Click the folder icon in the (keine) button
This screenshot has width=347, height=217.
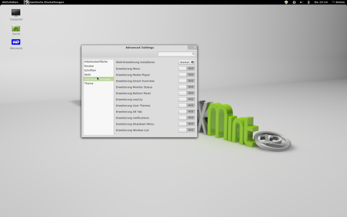point(193,63)
